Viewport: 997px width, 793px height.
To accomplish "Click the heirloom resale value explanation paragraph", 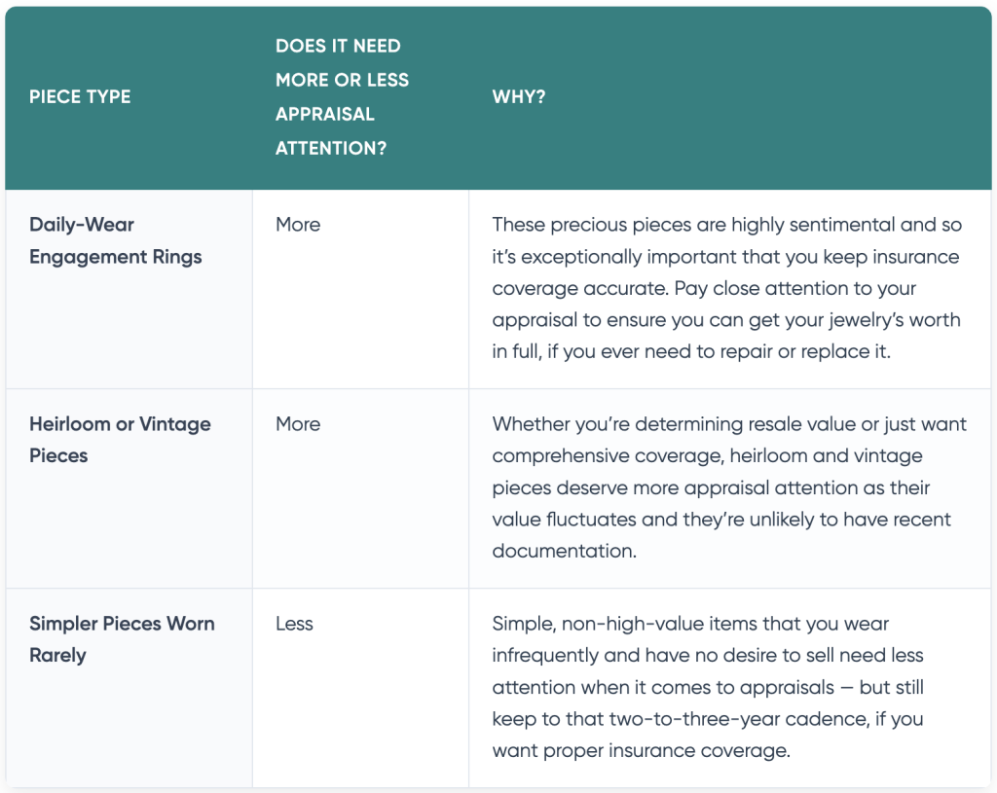I will coord(729,487).
